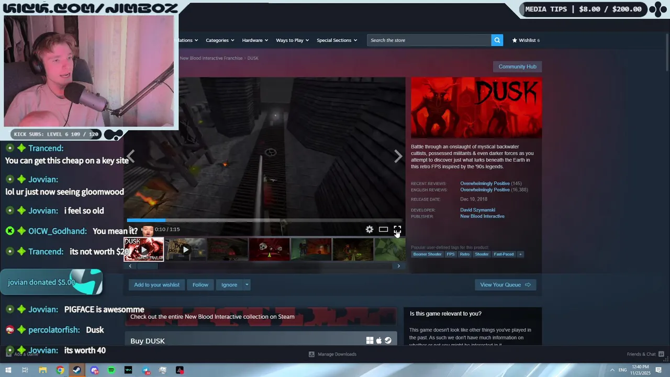Expand the Special Sections menu

[x=337, y=40]
